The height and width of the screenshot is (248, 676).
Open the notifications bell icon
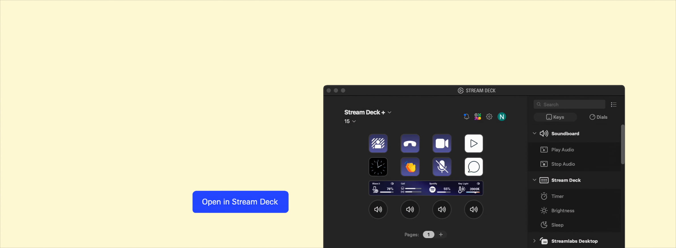(466, 117)
